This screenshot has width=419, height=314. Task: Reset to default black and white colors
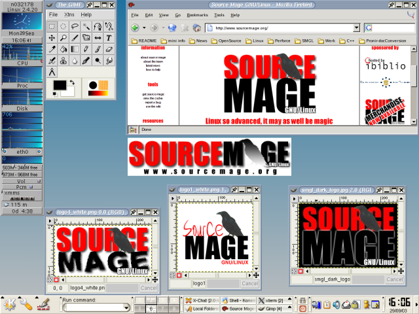tap(54, 94)
